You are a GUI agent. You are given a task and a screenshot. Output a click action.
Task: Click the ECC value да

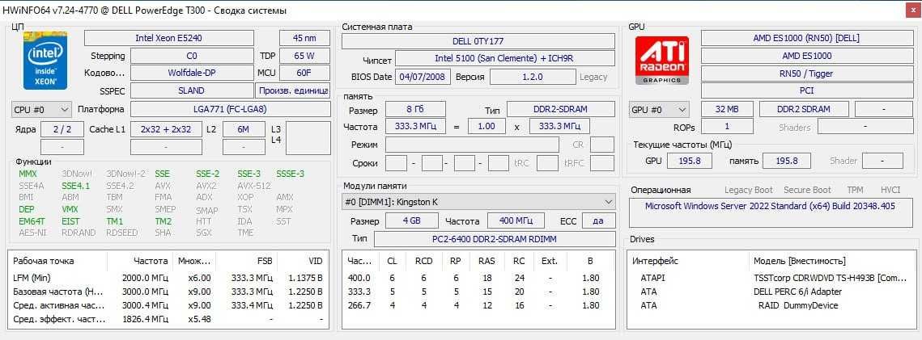599,221
